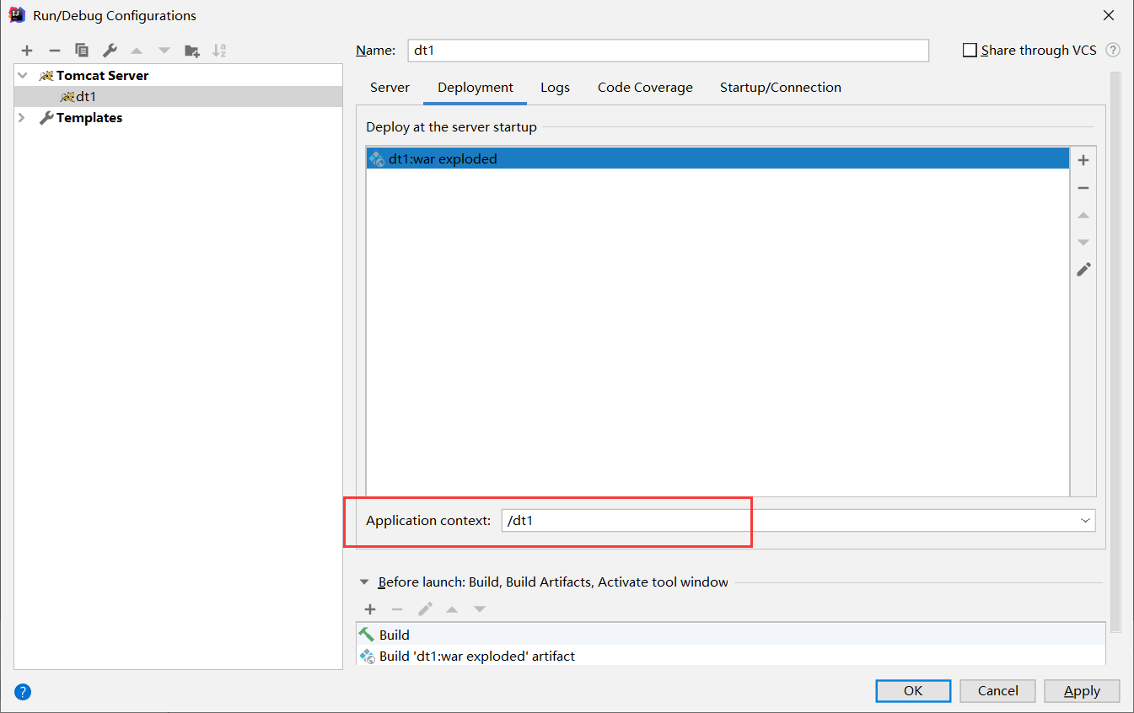Switch to Startup/Connection tab
Screen dimensions: 1134x713
pos(780,88)
